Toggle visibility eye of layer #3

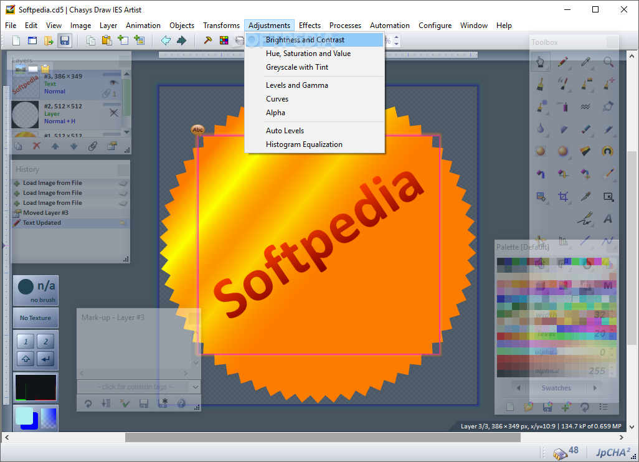114,83
